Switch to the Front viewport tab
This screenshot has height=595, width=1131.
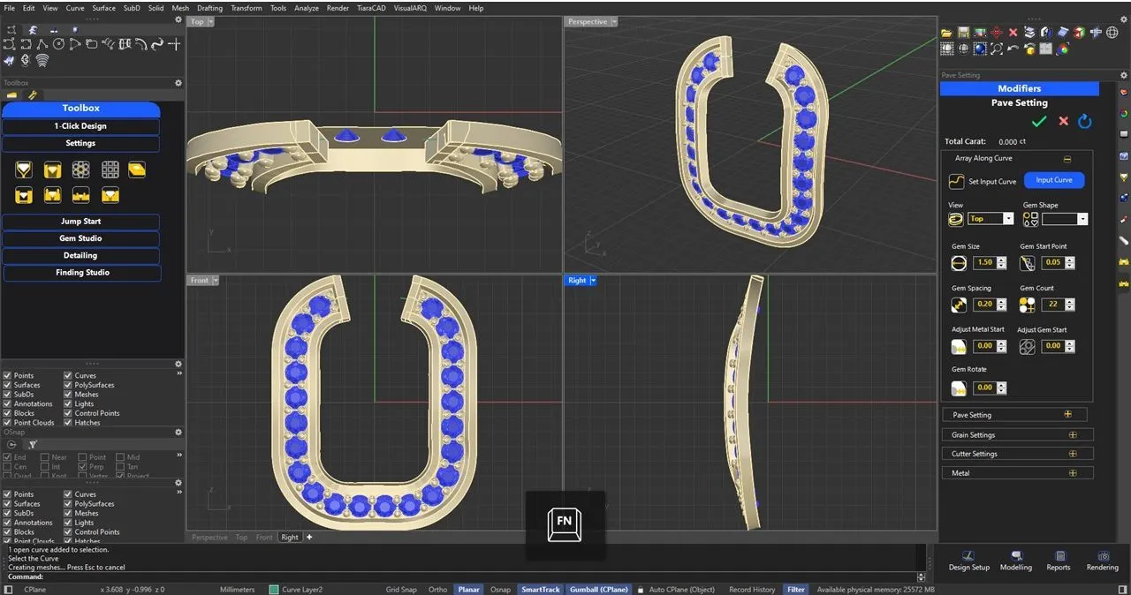264,538
